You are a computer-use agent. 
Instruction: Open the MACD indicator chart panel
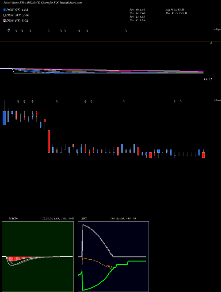(38, 257)
